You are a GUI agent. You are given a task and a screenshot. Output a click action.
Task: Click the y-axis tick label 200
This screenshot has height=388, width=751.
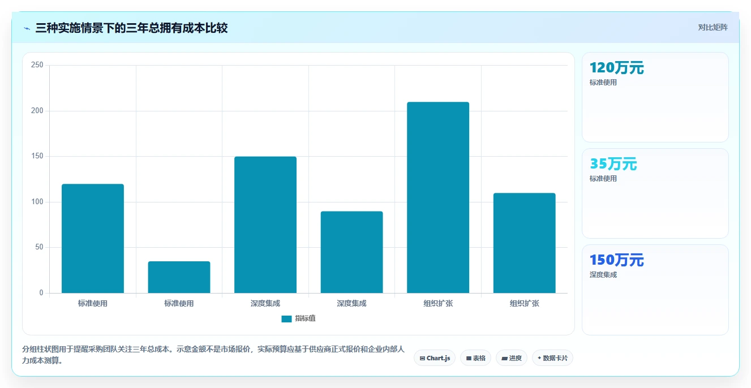click(37, 111)
